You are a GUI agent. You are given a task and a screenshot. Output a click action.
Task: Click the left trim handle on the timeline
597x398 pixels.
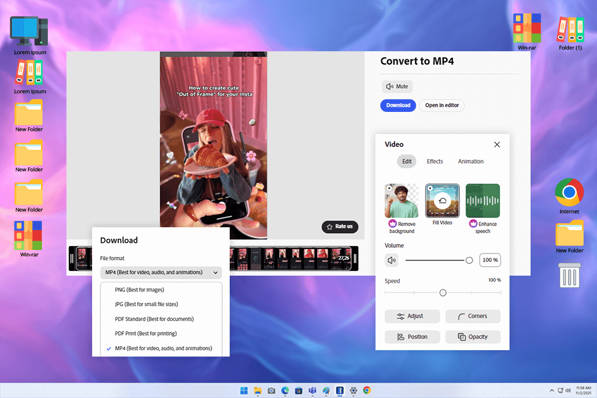[x=72, y=259]
